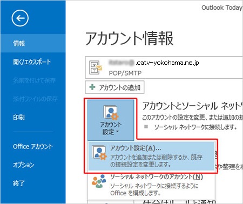
Task: Select ソーシャル ネットワークのアカウント(N) entry
Action: click(151, 185)
